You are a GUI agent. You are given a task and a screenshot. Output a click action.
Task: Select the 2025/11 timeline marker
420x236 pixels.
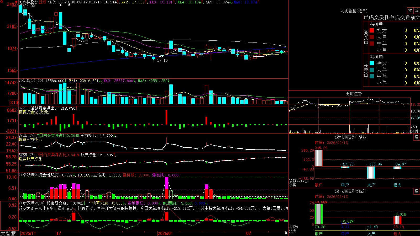pos(28,233)
